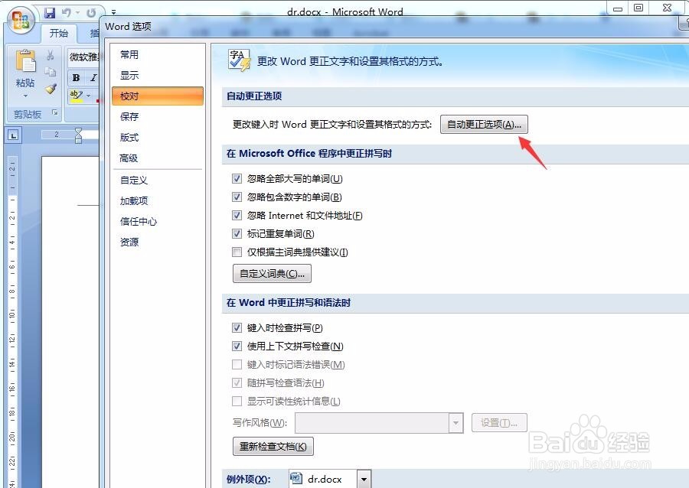Enable 仅根据主词典提供建议 checkbox
The image size is (689, 488).
tap(237, 252)
